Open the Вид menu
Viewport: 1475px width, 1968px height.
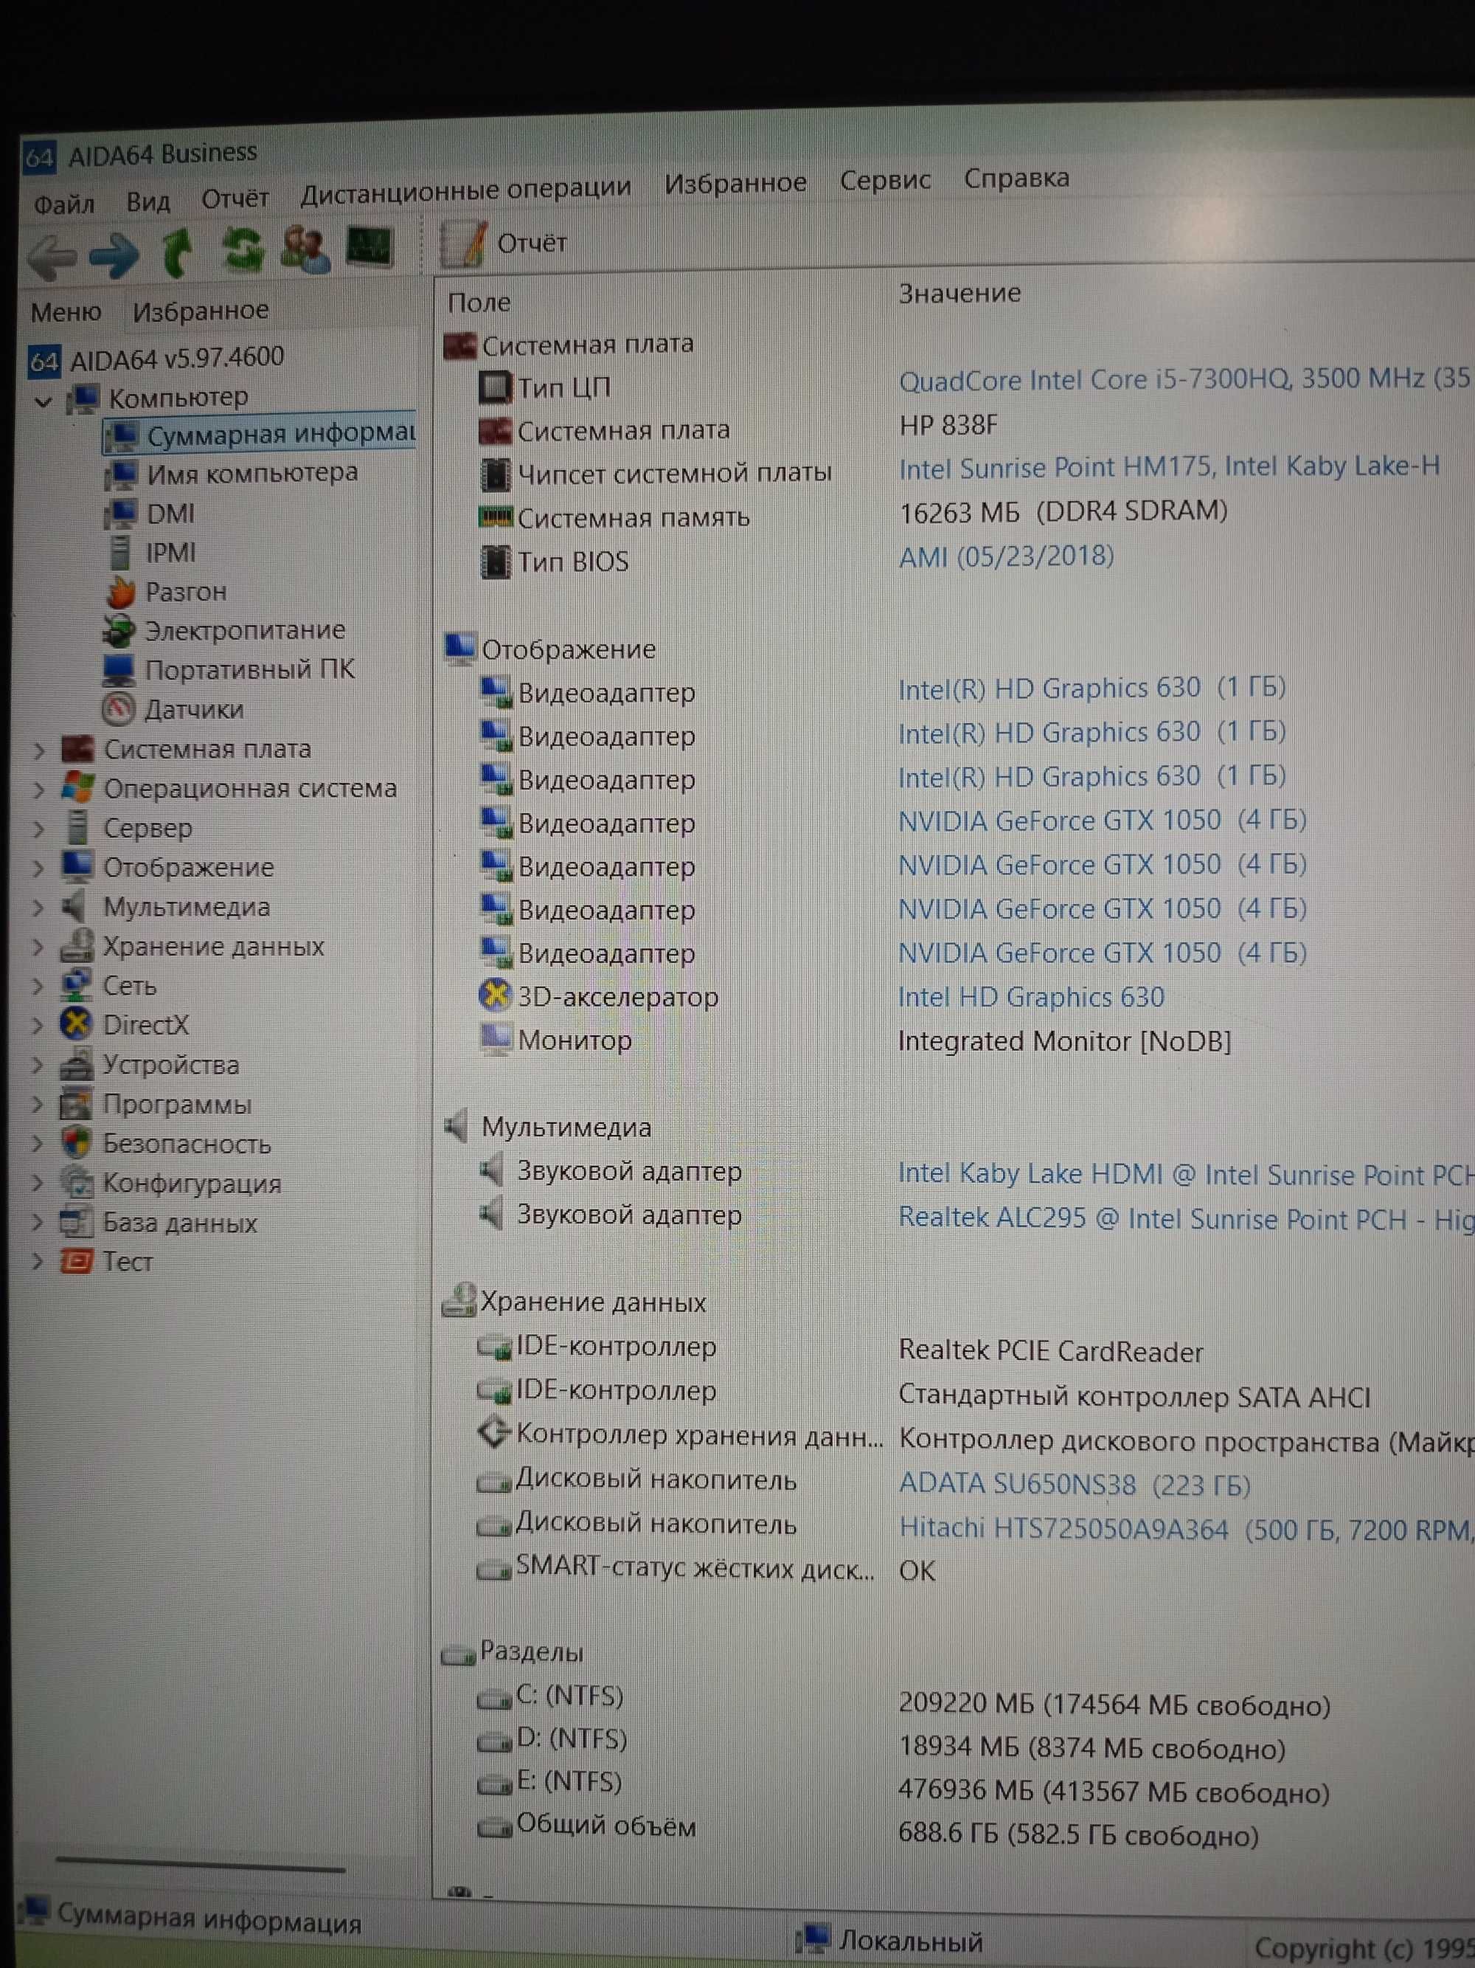(x=148, y=202)
